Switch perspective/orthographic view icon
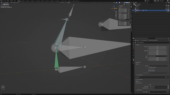 [x=116, y=18]
